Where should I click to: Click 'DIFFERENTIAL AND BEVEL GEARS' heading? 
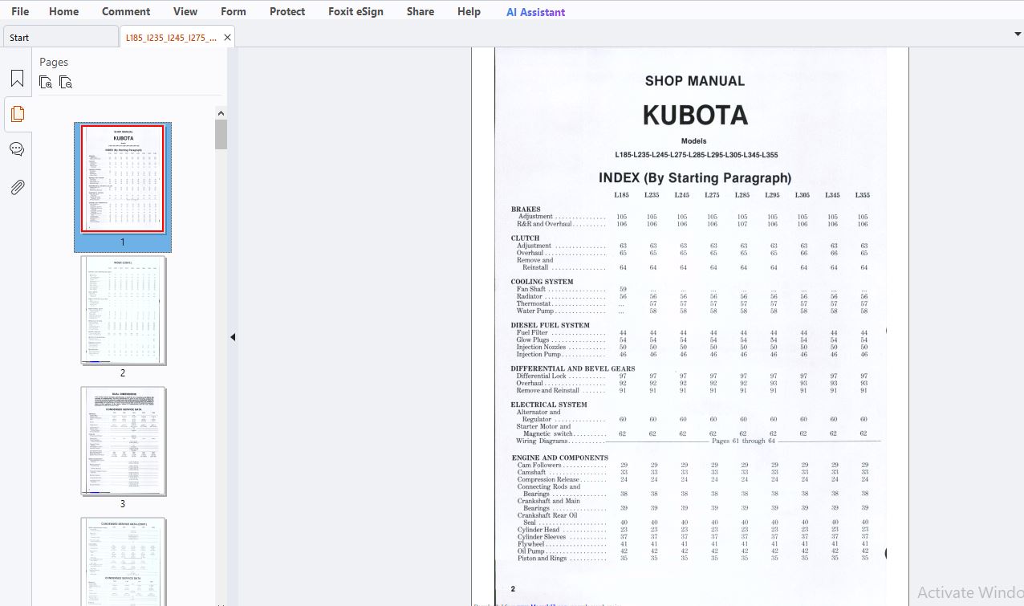tap(573, 369)
